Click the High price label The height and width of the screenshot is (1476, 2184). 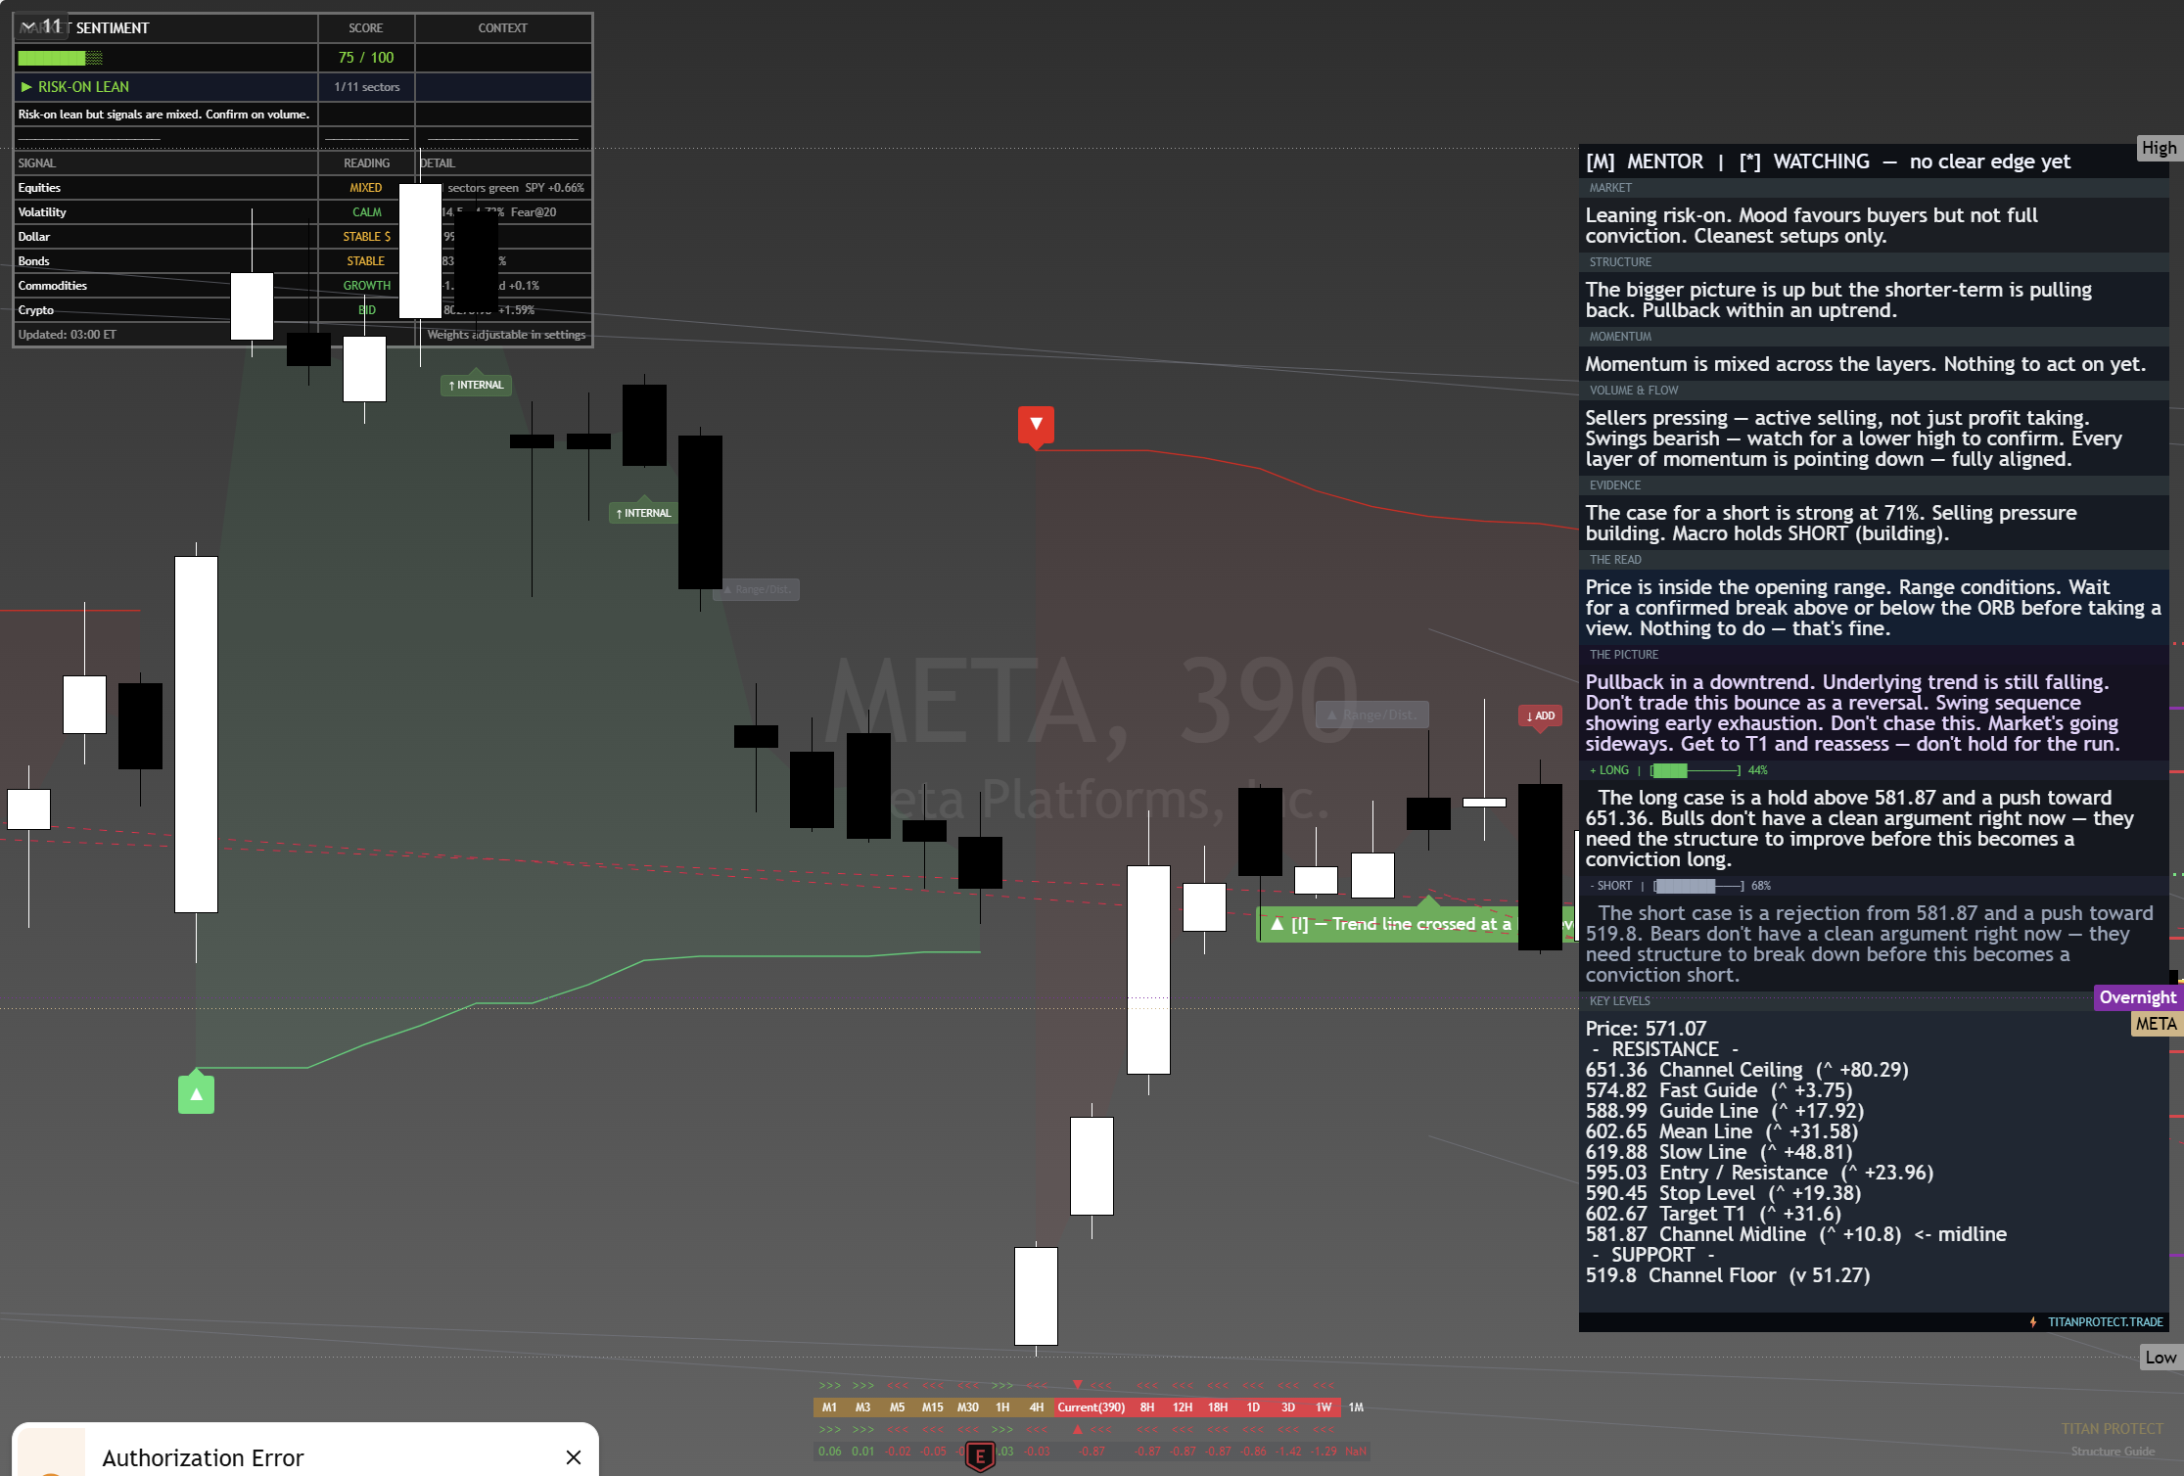(2160, 148)
